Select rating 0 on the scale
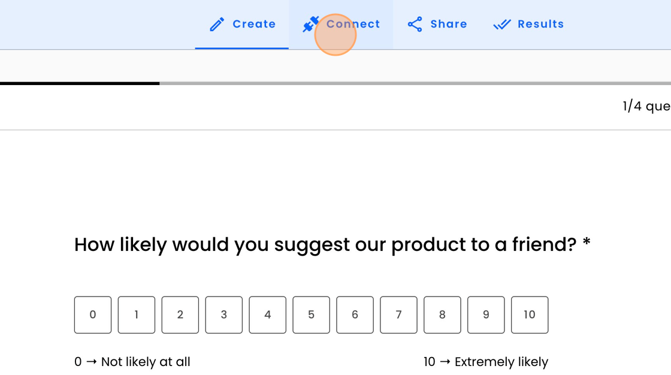The image size is (671, 375). 93,314
